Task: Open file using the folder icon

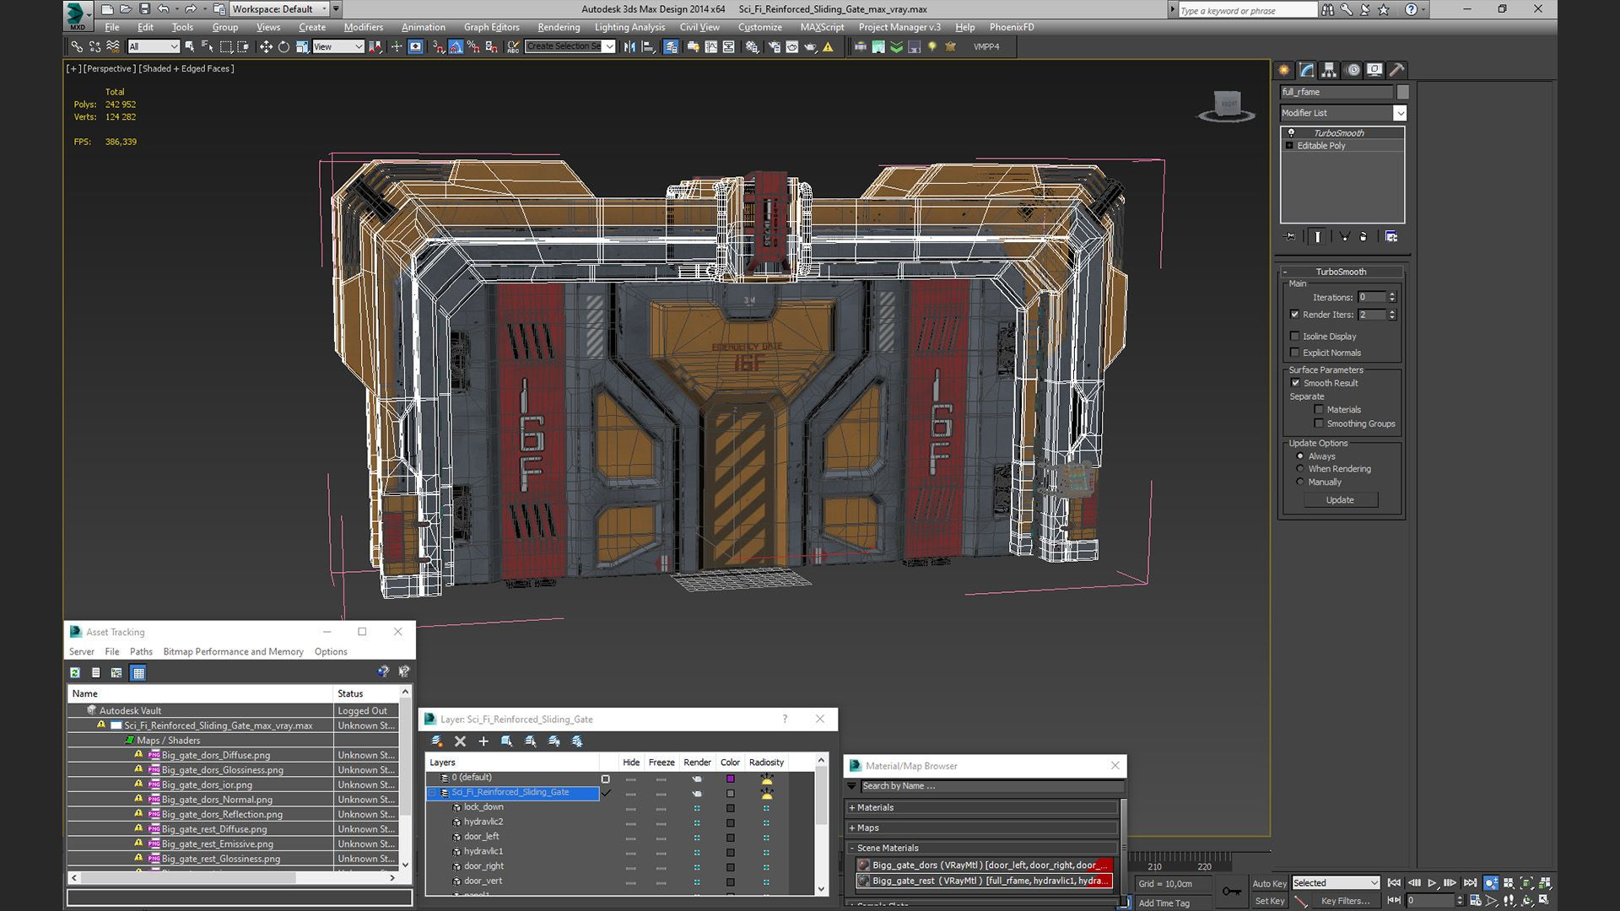Action: pos(125,9)
